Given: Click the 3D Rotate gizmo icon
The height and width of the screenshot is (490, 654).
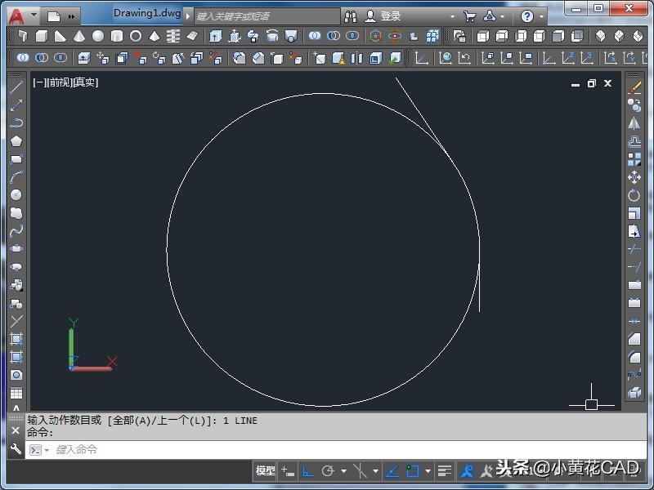Looking at the screenshot, I should pos(395,36).
